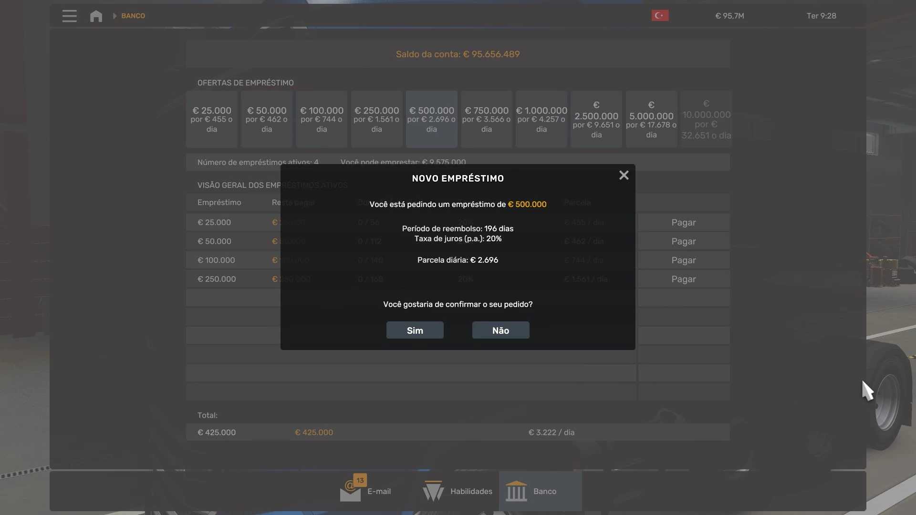
Task: Choose the € 1.000.000 loan offer
Action: pyautogui.click(x=541, y=119)
